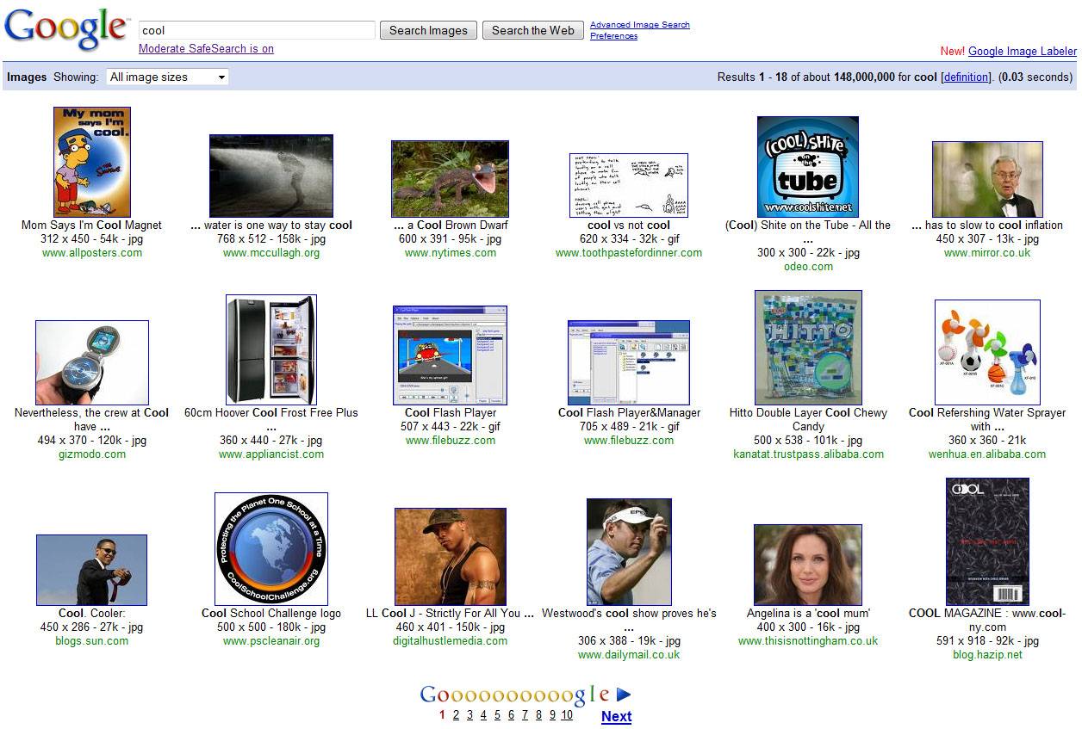Click www.allposters.com source text
This screenshot has height=729, width=1082.
[x=92, y=253]
